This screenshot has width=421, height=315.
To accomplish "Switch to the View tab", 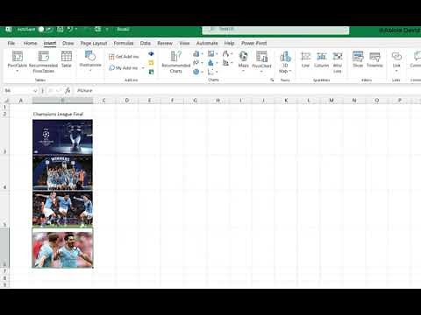I will [x=184, y=43].
